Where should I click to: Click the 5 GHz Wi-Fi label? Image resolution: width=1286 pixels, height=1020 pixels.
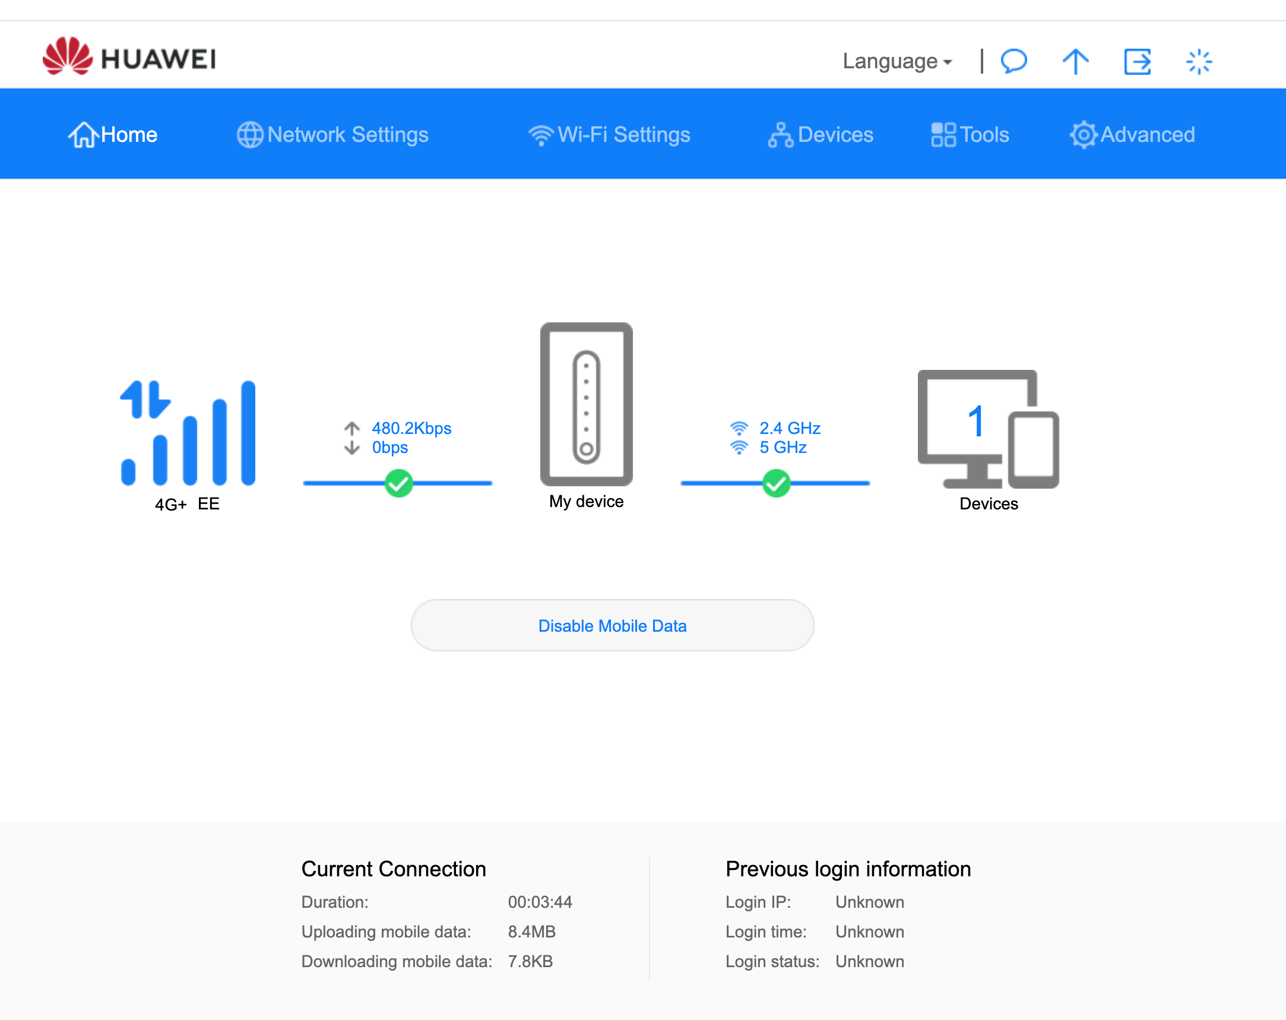tap(782, 448)
